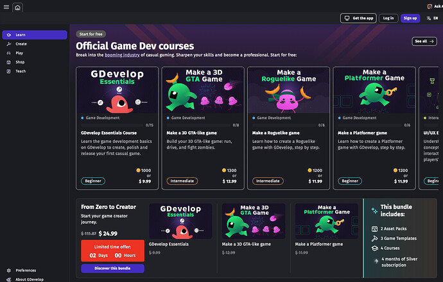Click the Discover this bundle button
Image resolution: width=443 pixels, height=282 pixels.
(x=112, y=268)
